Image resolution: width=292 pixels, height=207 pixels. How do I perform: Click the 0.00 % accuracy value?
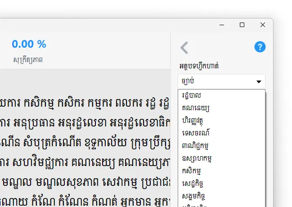[29, 44]
